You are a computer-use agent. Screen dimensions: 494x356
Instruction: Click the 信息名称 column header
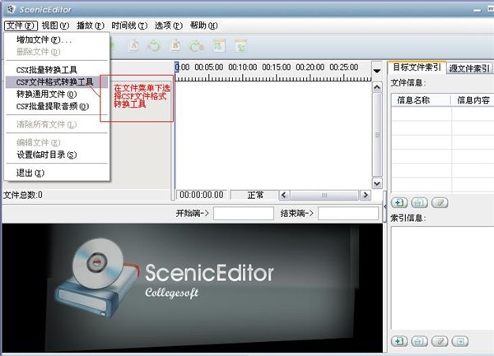click(x=421, y=100)
